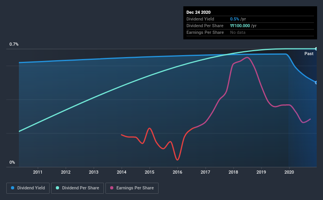Select the 2020 x-axis label
The image size is (323, 200).
point(289,172)
